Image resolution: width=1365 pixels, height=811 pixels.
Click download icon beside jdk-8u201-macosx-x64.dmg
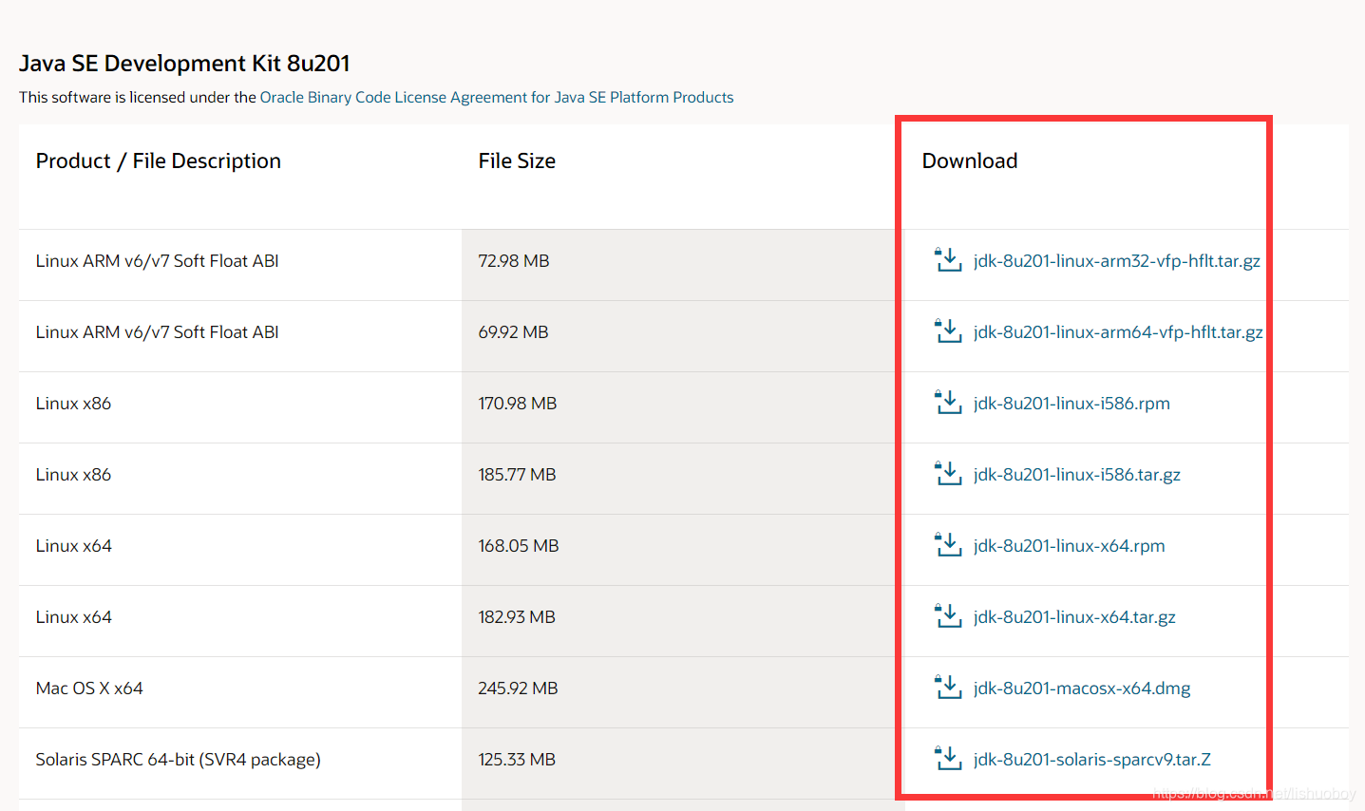(x=948, y=688)
